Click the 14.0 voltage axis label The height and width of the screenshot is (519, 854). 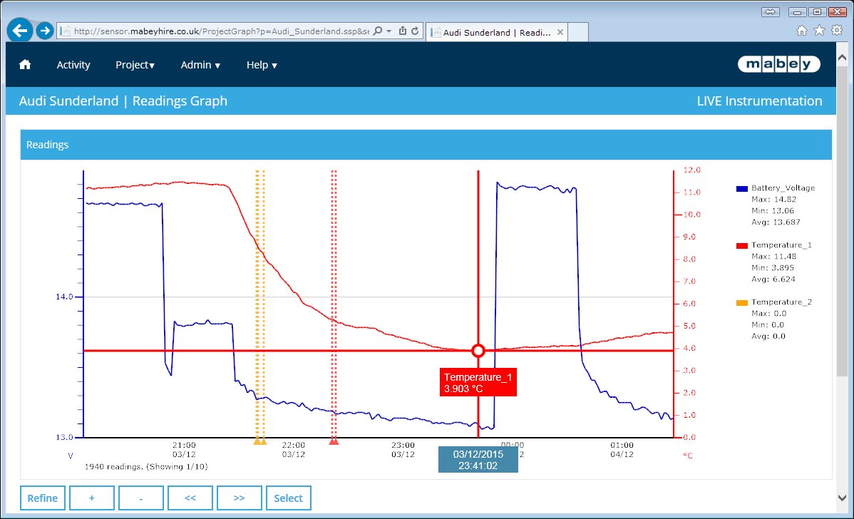(x=63, y=297)
